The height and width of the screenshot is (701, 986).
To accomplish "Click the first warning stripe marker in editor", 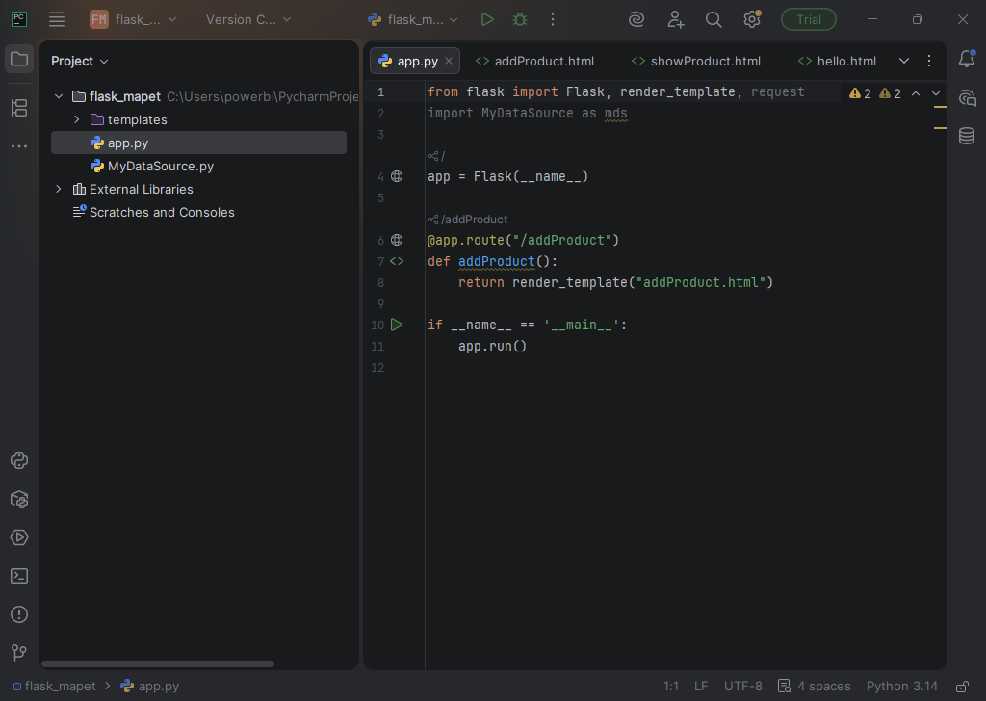I will (940, 108).
